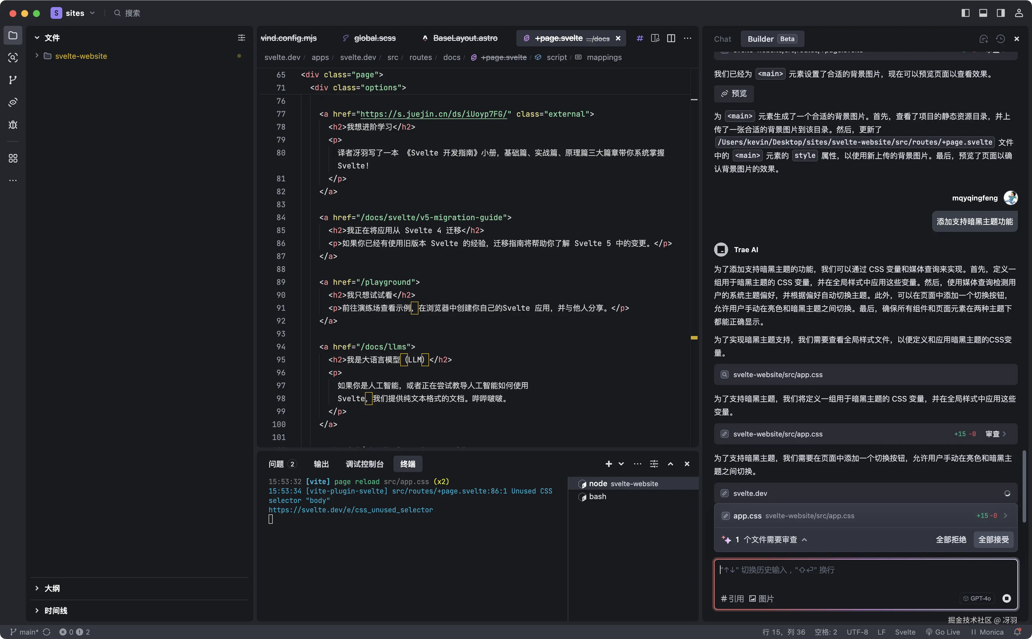Open the GPT-4o model selector
Viewport: 1032px width, 639px height.
(977, 598)
